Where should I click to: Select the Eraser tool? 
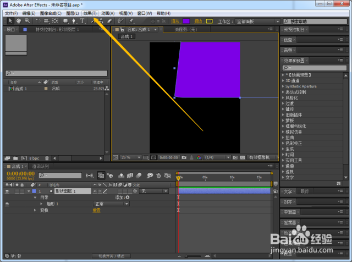click(109, 21)
